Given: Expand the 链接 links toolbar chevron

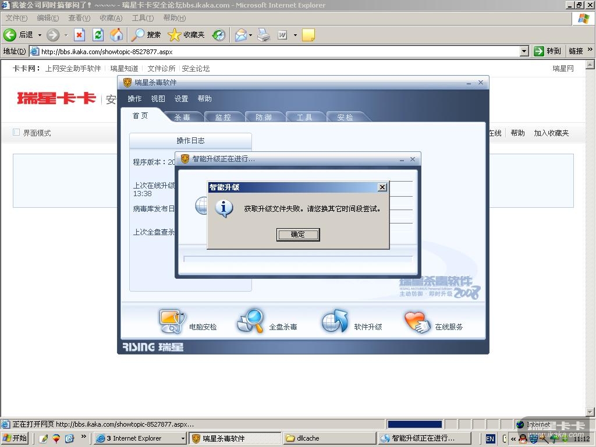Looking at the screenshot, I should [x=590, y=49].
